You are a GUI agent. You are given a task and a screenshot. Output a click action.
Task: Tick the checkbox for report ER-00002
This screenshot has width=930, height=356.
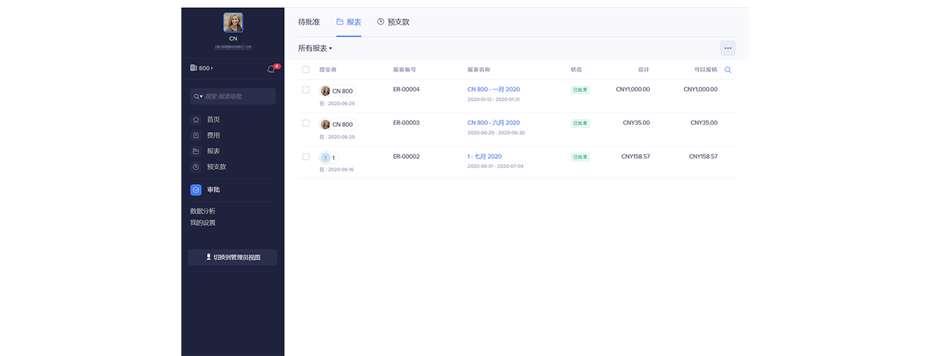[305, 156]
